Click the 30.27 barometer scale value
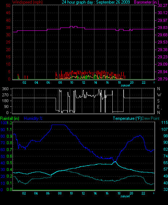Image resolution: width=168 pixels, height=205 pixels. [x=163, y=5]
